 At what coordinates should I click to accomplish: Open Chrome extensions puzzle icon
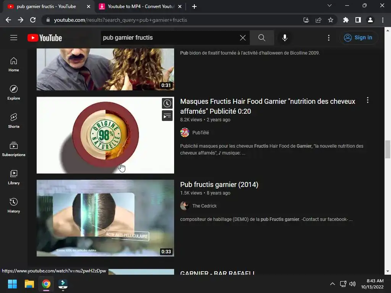[x=346, y=20]
